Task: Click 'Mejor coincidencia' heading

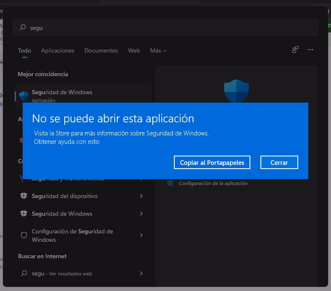Action: pyautogui.click(x=43, y=74)
